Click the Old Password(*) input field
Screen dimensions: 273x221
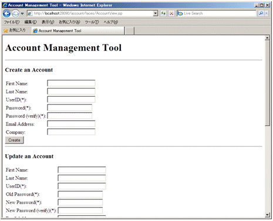coord(80,194)
